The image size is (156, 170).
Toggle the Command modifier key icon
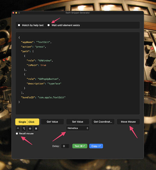pyautogui.click(x=36, y=128)
